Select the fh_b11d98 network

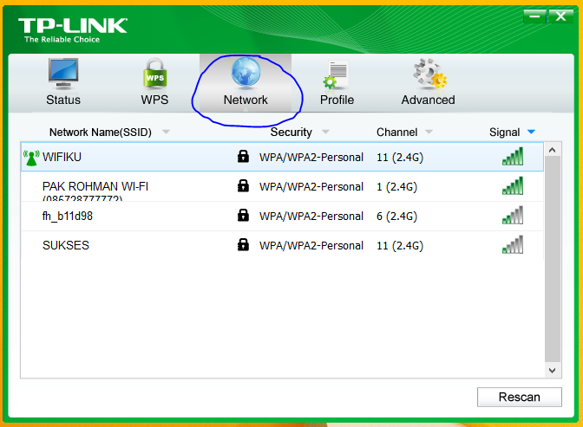[68, 217]
